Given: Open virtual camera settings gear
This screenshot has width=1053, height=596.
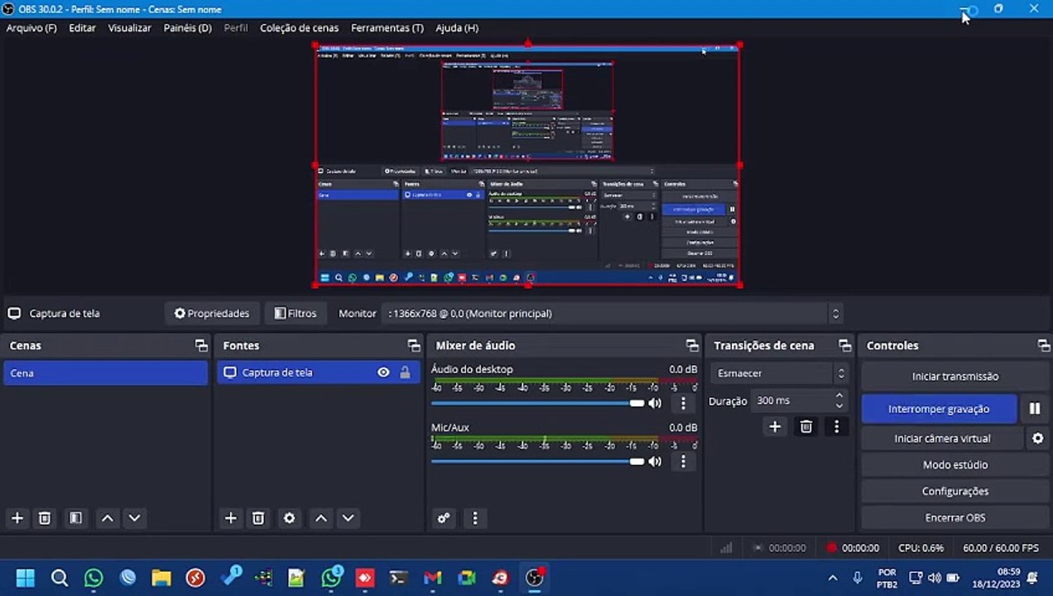Looking at the screenshot, I should [1037, 439].
